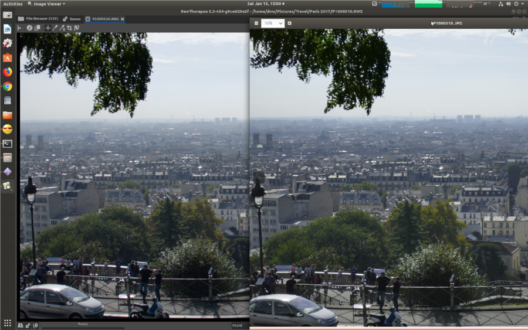Switch to the Queue tab
Screen dimensions: 528x330
click(72, 19)
